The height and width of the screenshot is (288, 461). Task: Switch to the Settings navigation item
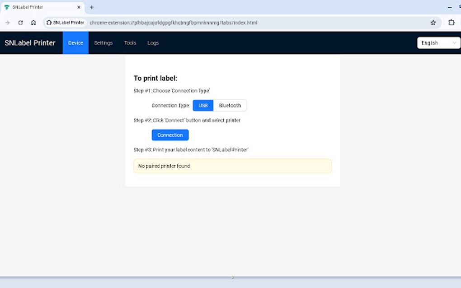tap(103, 42)
